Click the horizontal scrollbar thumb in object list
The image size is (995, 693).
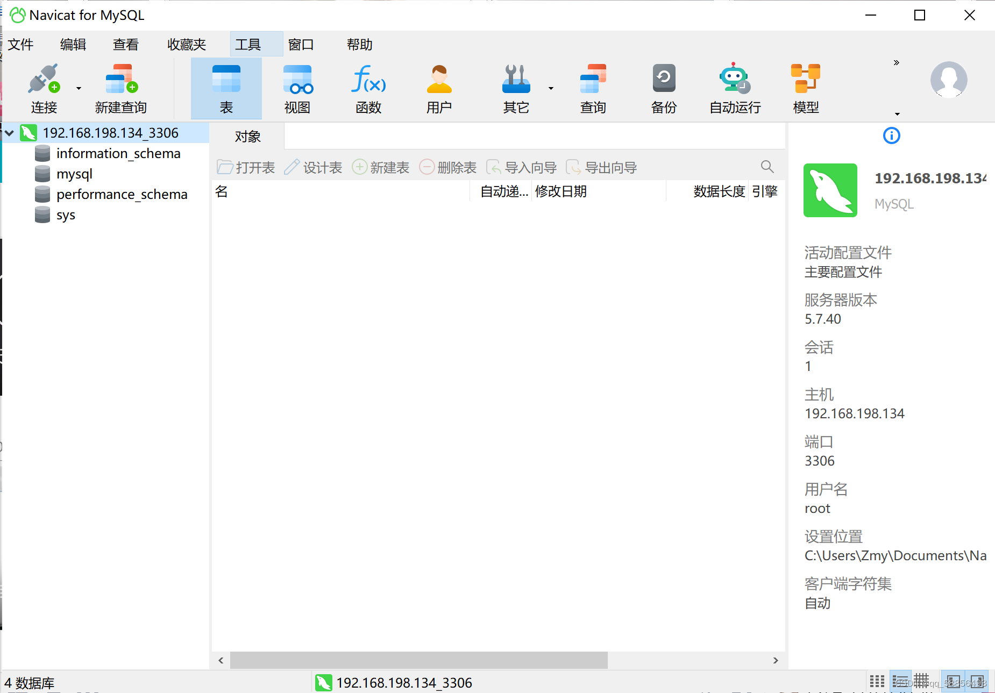419,660
